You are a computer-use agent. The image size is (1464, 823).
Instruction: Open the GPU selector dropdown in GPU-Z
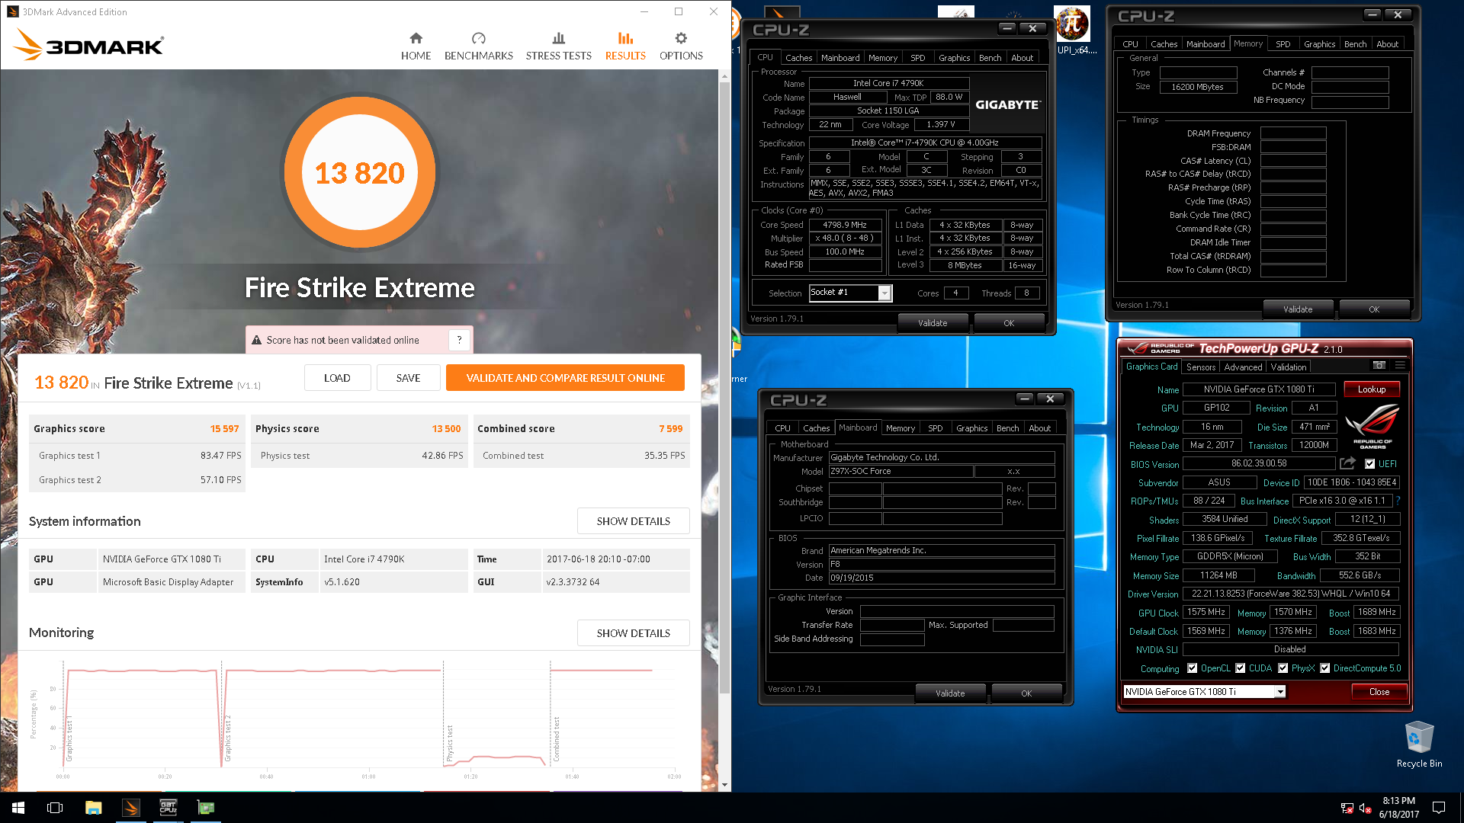point(1280,692)
